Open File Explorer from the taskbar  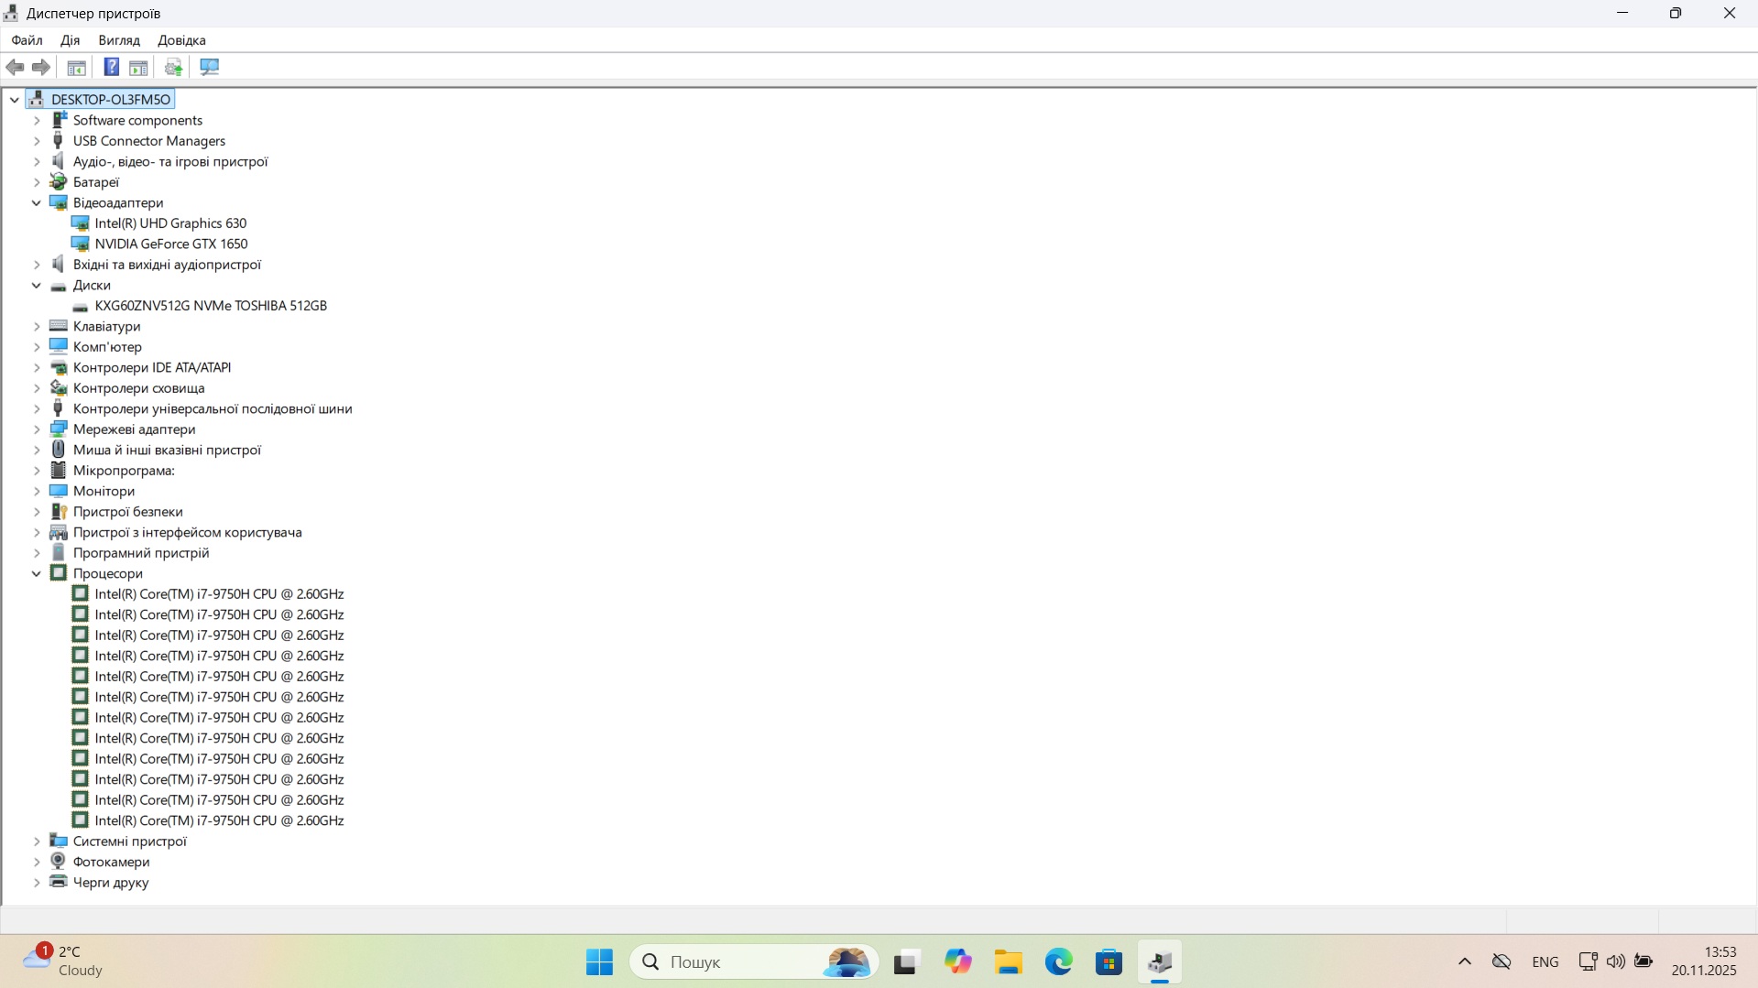(1009, 962)
